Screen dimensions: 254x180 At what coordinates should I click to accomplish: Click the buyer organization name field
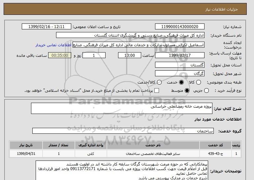(130, 35)
